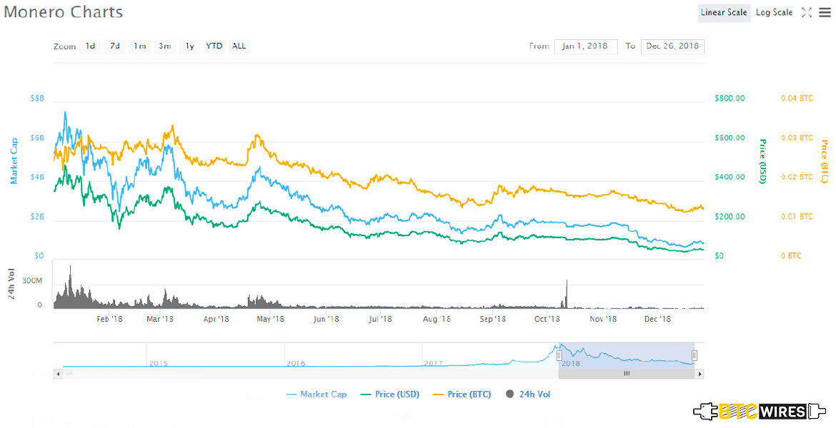Grab the right navigator range handle
Viewport: 836px width, 428px height.
coord(695,356)
